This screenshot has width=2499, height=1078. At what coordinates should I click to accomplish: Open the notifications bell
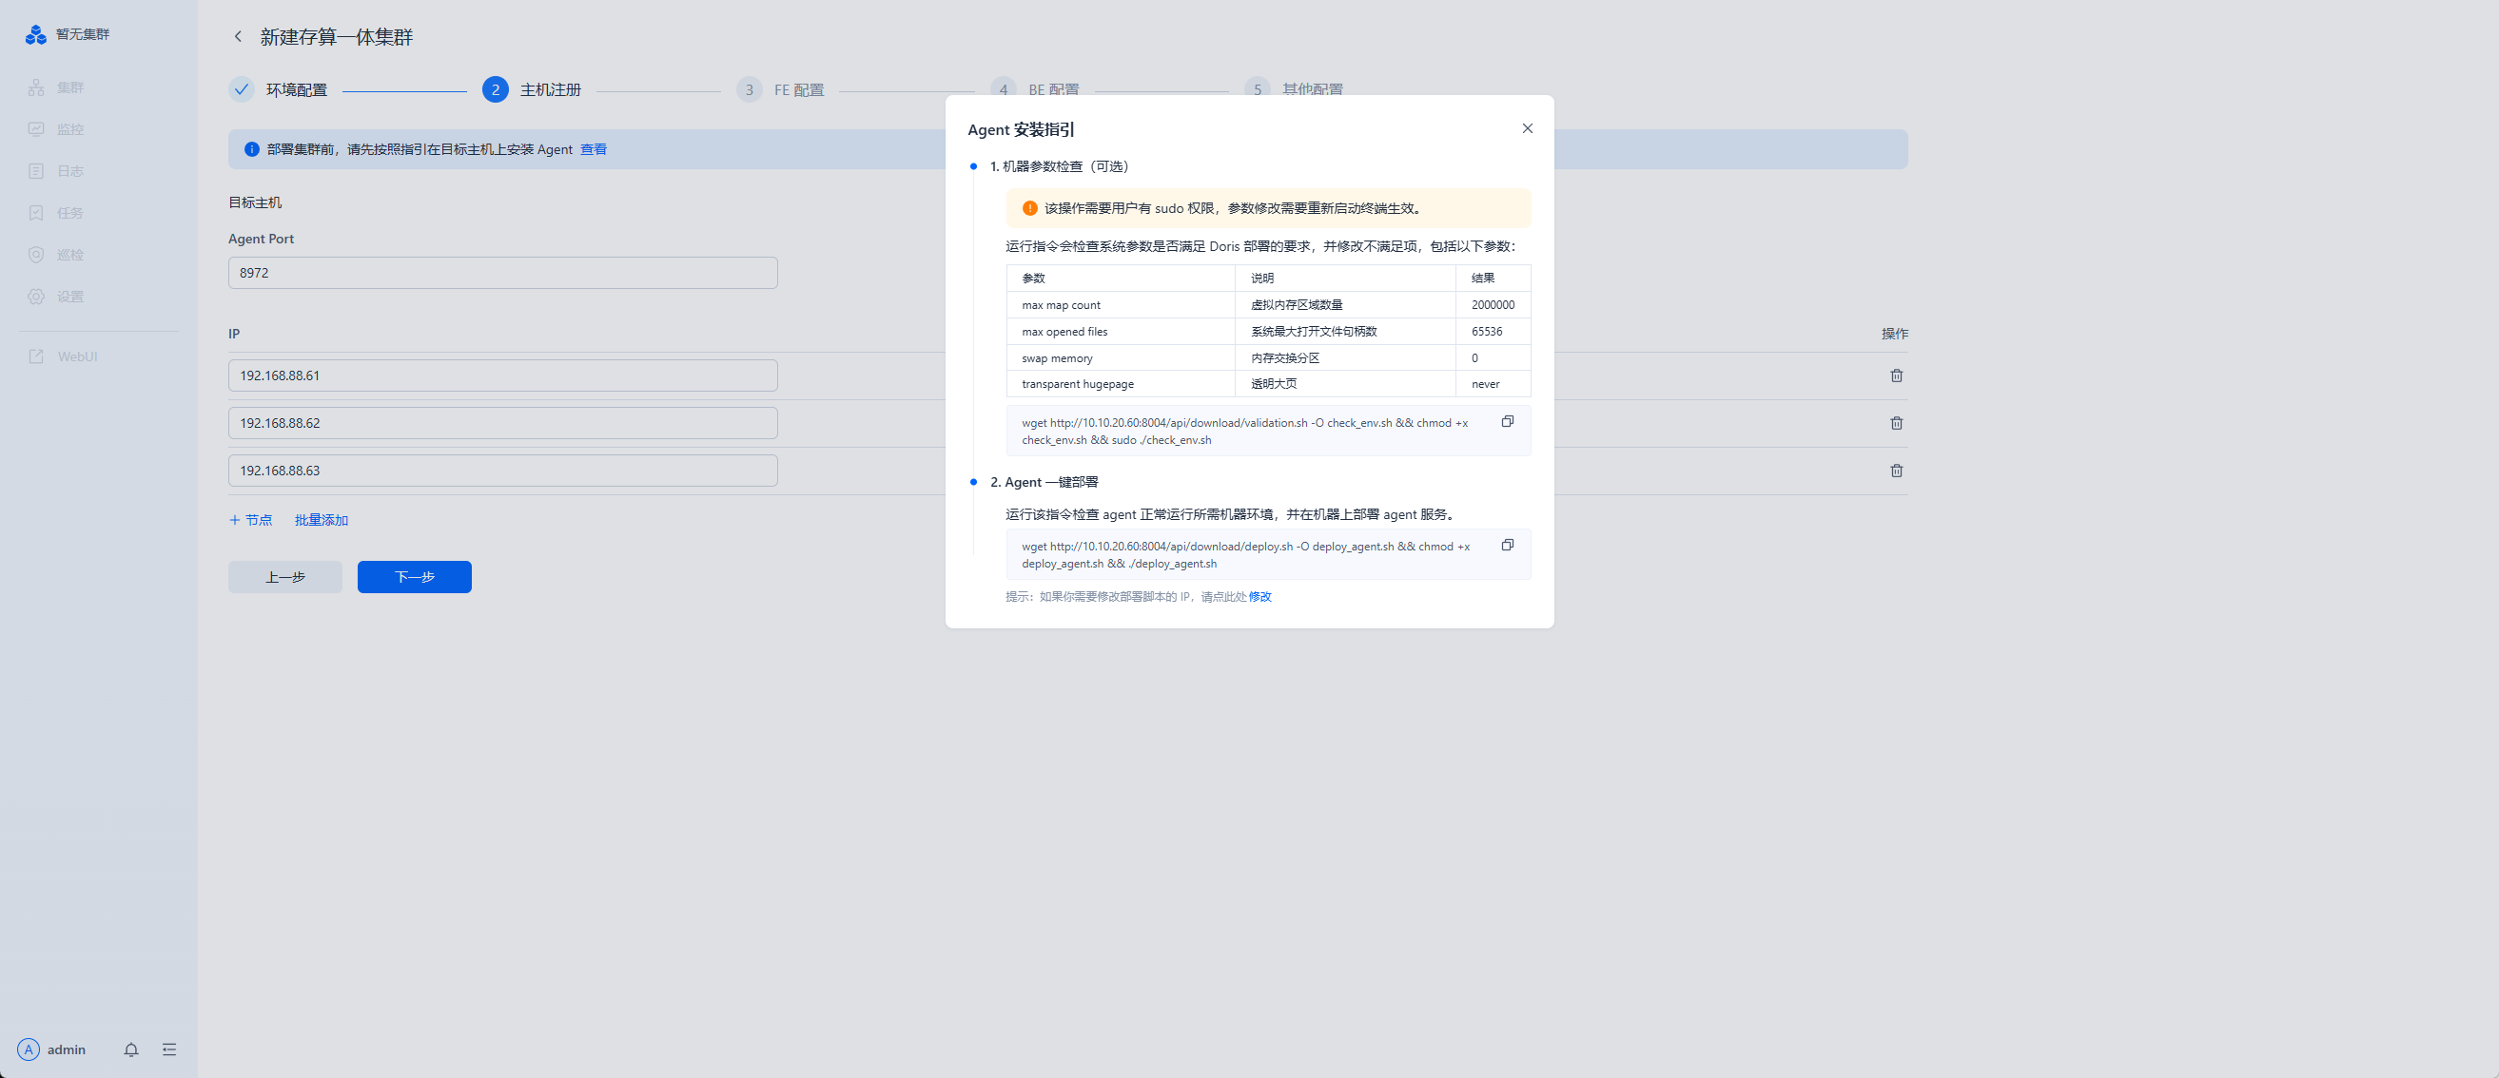point(131,1049)
